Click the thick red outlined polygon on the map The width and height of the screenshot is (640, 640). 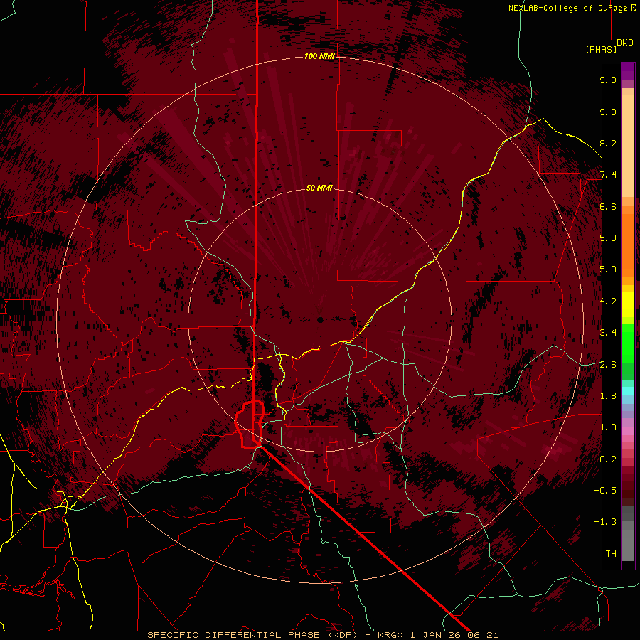tap(250, 424)
